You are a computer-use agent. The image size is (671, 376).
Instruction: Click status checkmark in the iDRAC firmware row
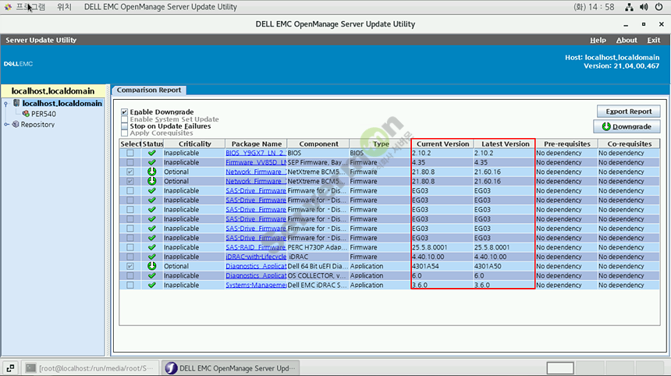click(x=152, y=257)
